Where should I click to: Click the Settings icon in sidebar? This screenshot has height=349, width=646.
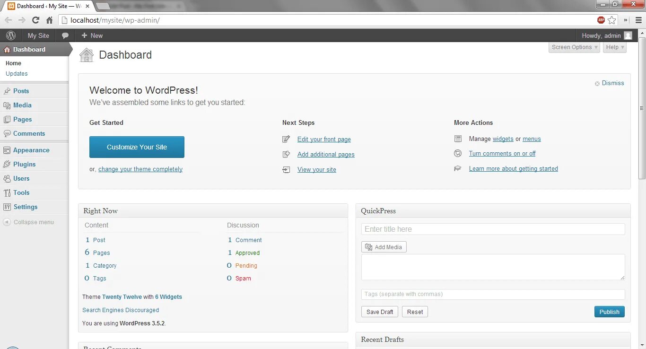tap(7, 207)
